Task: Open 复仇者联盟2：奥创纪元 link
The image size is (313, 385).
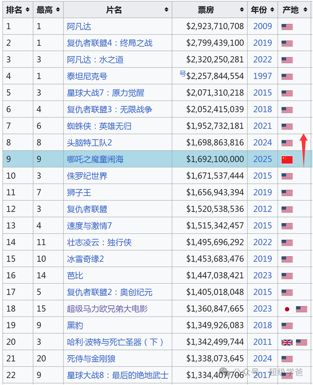Action: [x=110, y=292]
